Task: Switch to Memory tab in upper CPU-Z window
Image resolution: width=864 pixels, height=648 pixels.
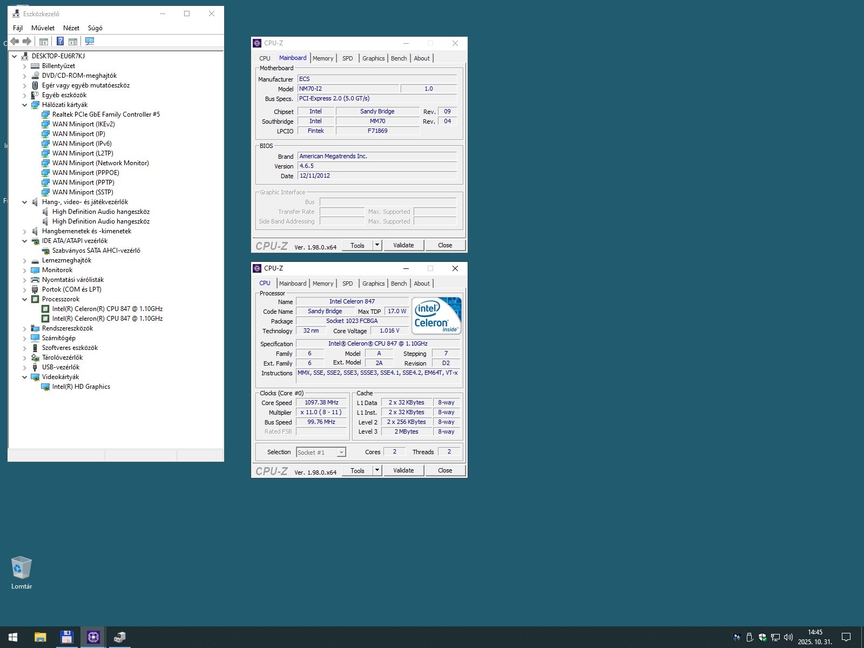Action: [323, 58]
